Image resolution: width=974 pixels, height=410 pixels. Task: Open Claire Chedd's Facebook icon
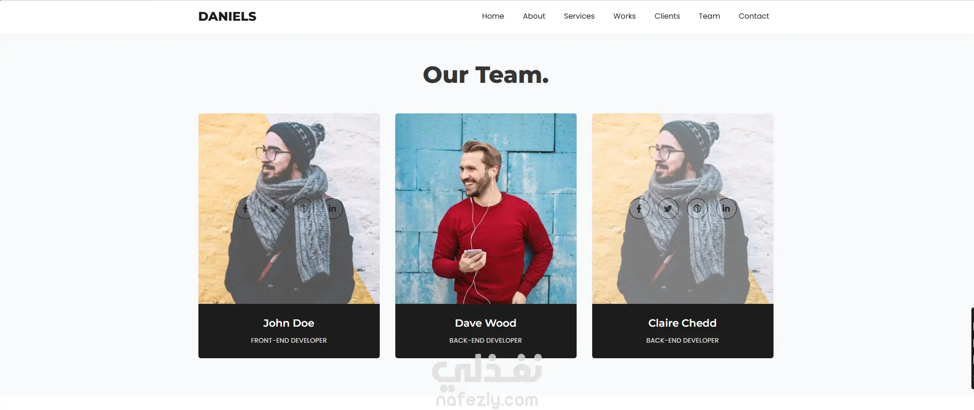pos(639,209)
